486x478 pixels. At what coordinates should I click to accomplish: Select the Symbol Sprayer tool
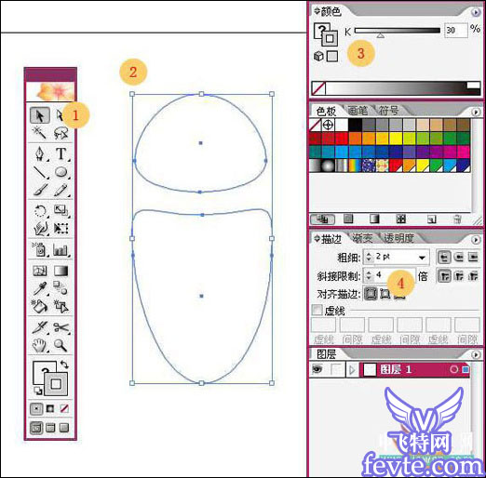[40, 249]
